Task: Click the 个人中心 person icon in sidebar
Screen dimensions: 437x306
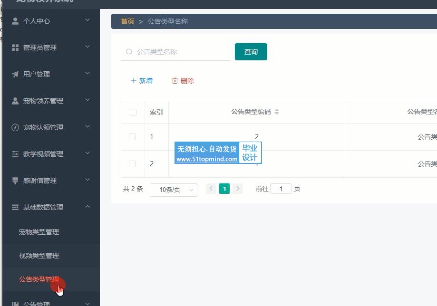Action: tap(15, 21)
